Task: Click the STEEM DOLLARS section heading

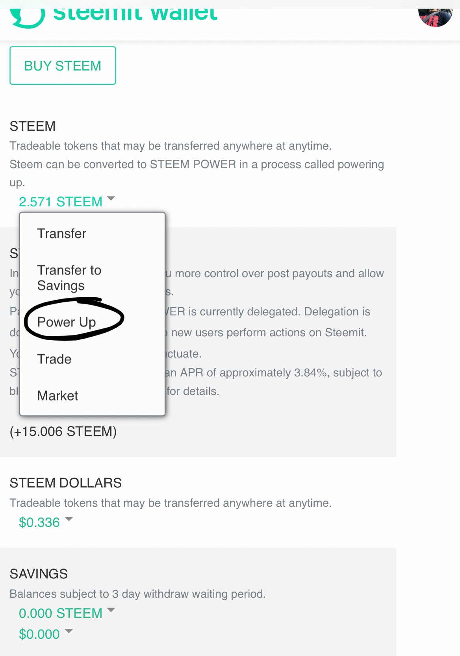Action: pyautogui.click(x=66, y=483)
